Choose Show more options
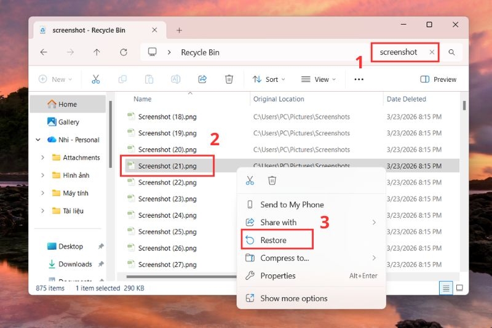492x328 pixels. pyautogui.click(x=311, y=298)
